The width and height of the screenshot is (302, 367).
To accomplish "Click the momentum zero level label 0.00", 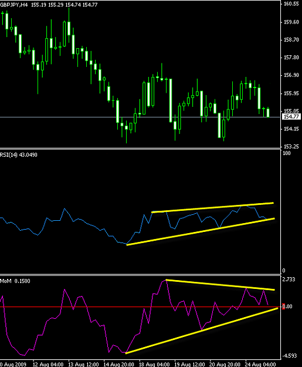I will point(287,307).
